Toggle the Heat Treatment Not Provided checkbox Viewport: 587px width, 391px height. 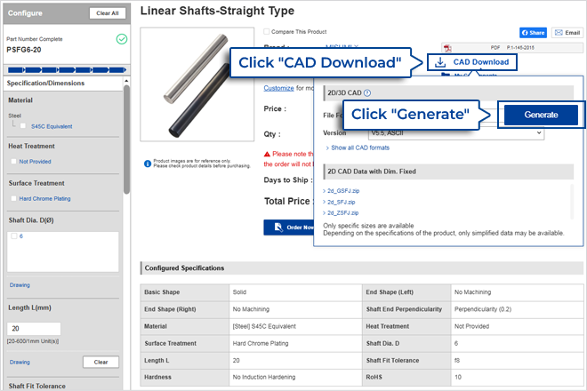pos(13,162)
